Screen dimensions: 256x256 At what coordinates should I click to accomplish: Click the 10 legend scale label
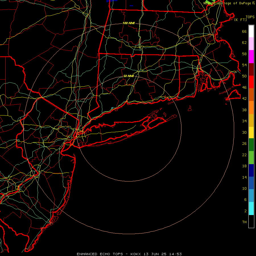coord(244,188)
